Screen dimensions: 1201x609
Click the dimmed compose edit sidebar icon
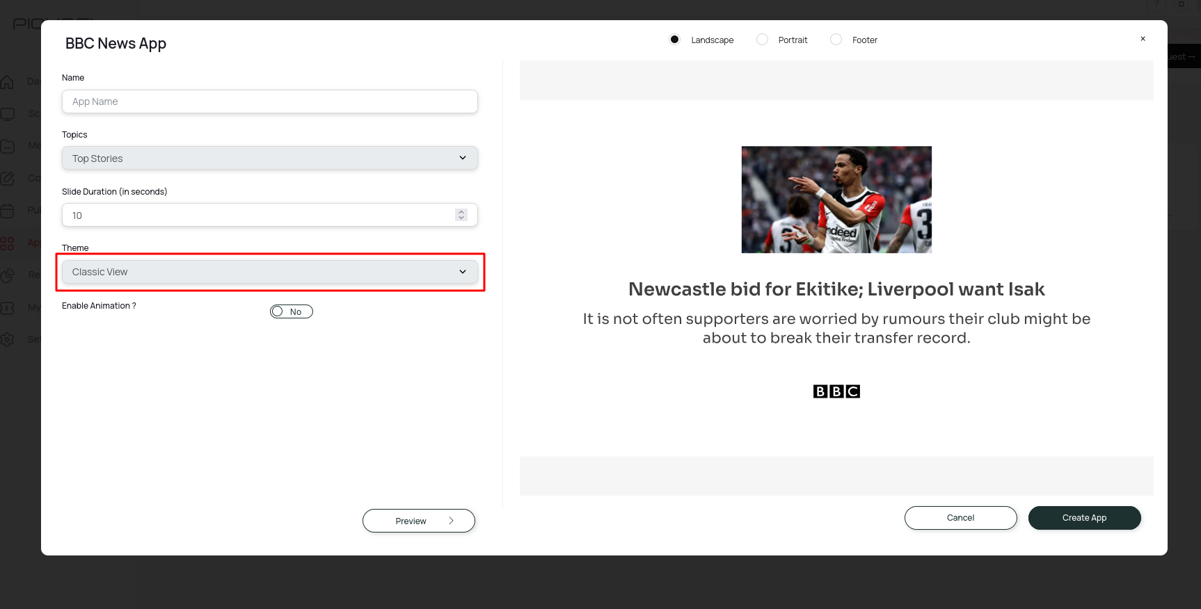pos(7,179)
